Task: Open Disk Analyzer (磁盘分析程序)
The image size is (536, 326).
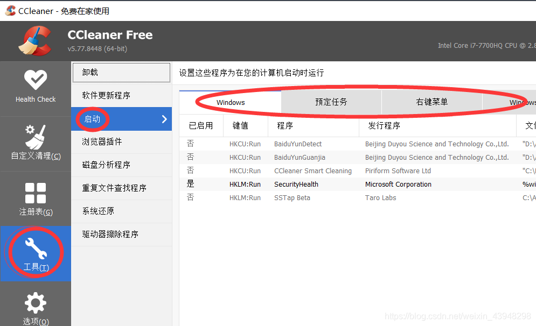Action: [x=121, y=165]
